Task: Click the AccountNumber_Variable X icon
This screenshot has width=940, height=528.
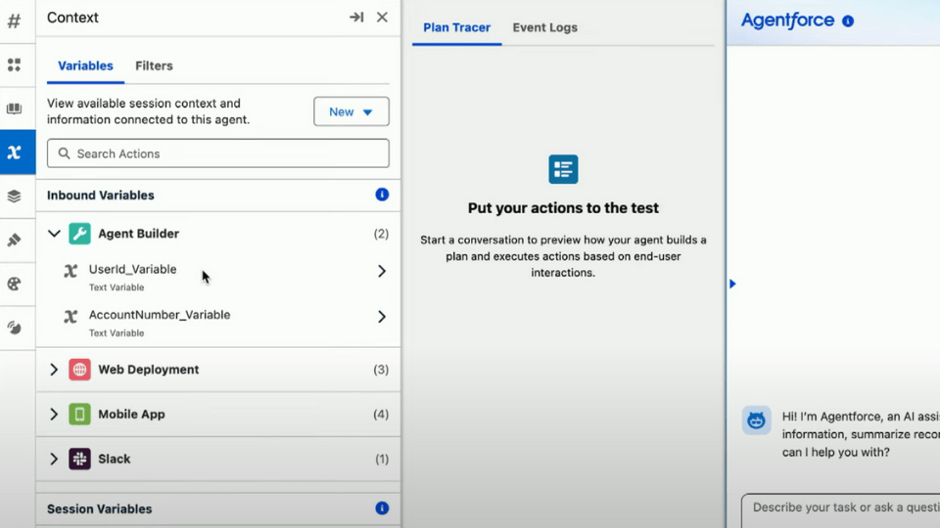Action: 70,317
